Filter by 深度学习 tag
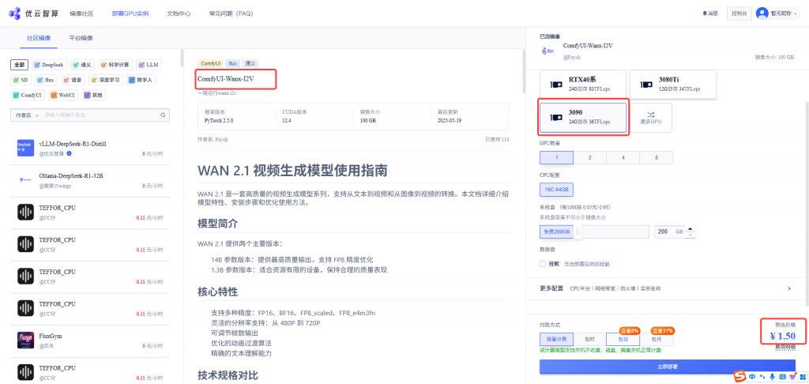The height and width of the screenshot is (384, 809). [106, 80]
